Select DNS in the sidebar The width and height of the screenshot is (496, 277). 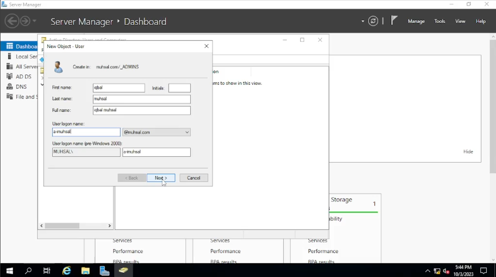pos(21,87)
